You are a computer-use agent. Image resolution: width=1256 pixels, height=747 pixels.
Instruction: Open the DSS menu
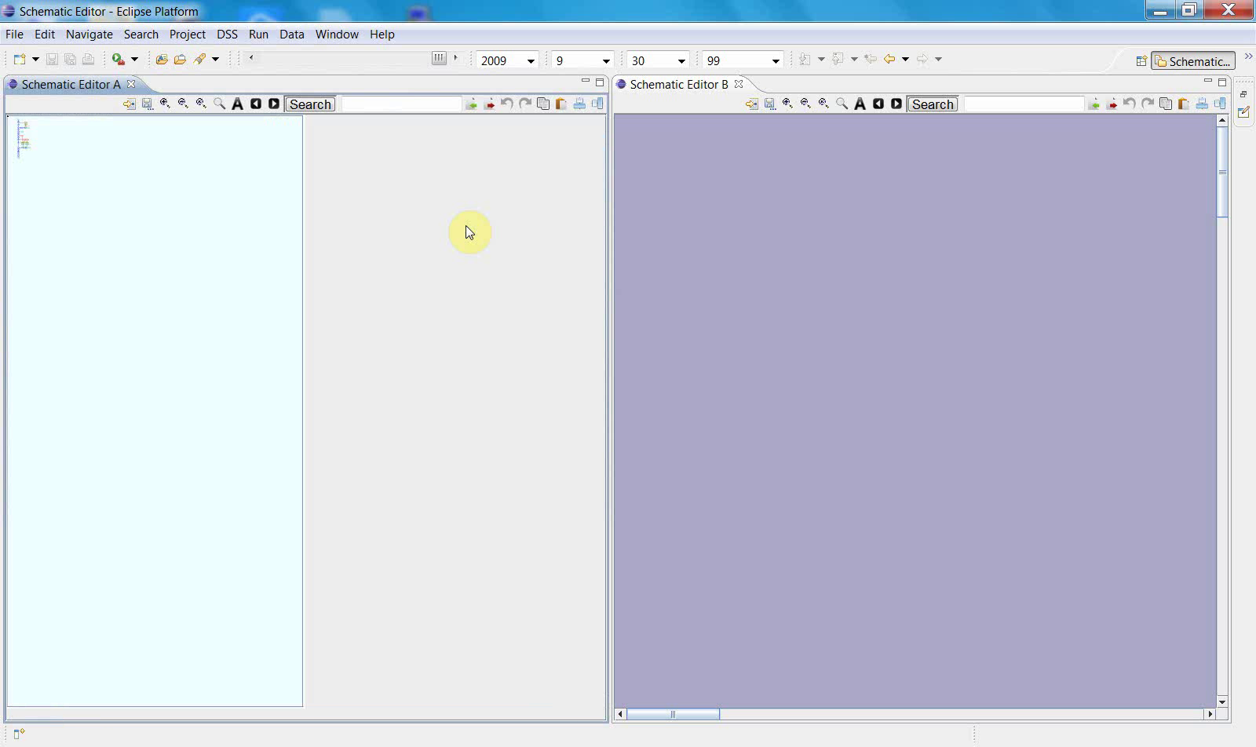click(227, 35)
